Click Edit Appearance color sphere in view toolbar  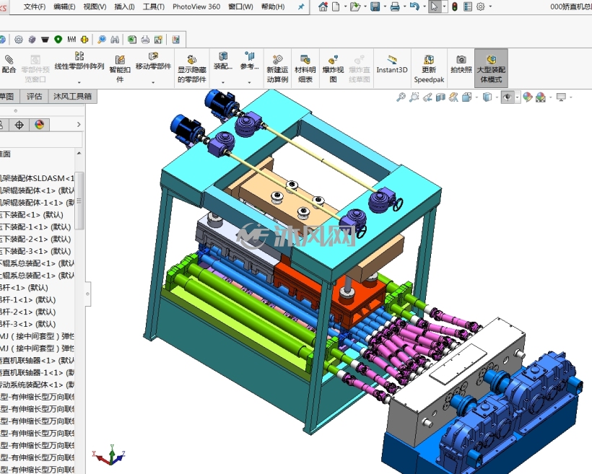pyautogui.click(x=528, y=97)
